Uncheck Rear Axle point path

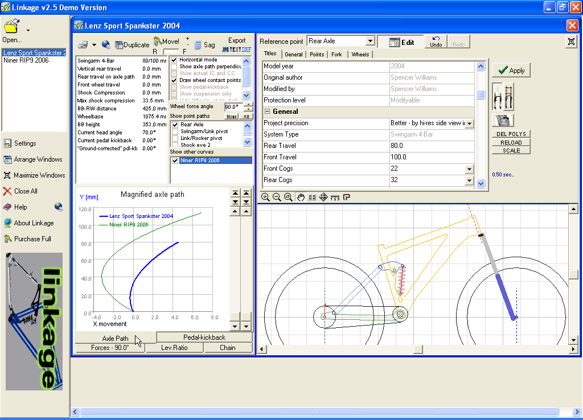point(175,125)
